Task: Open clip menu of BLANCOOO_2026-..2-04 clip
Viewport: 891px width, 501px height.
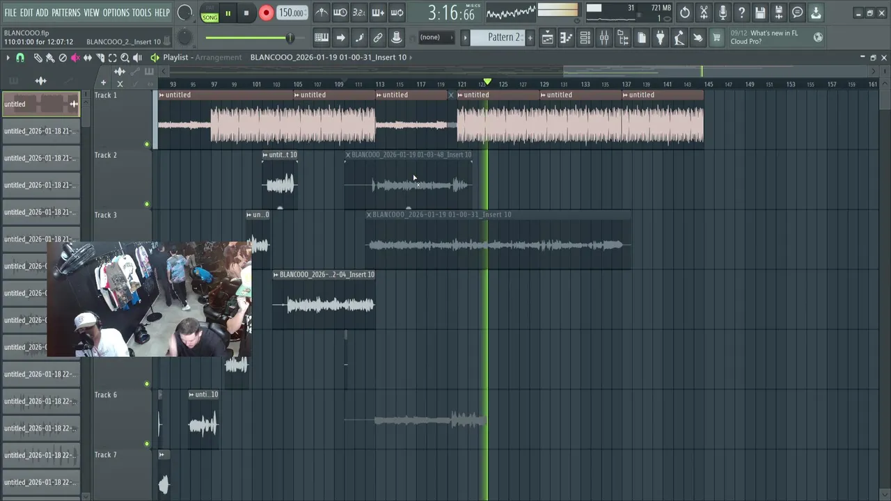Action: point(276,275)
